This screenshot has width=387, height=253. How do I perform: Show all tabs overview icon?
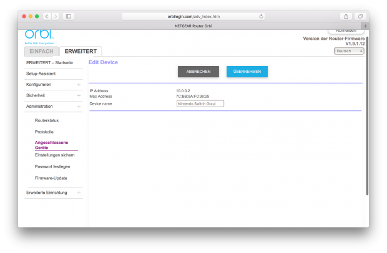(x=360, y=16)
